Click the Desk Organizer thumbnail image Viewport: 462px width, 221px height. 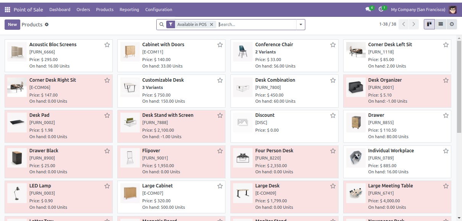[x=356, y=87]
